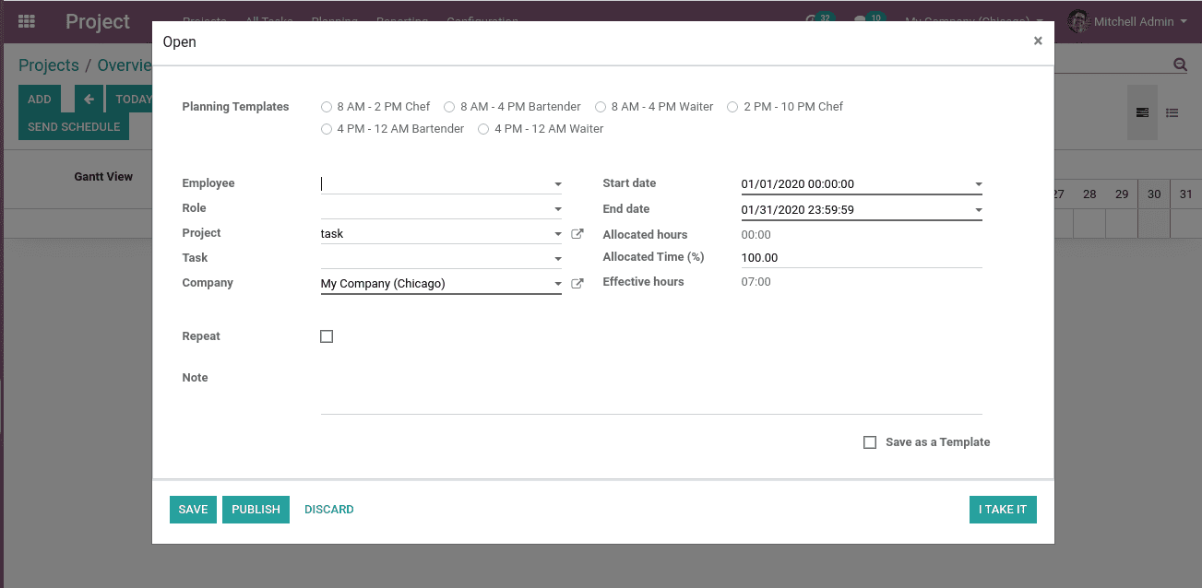Click the DISCARD button
The height and width of the screenshot is (588, 1202).
click(329, 510)
